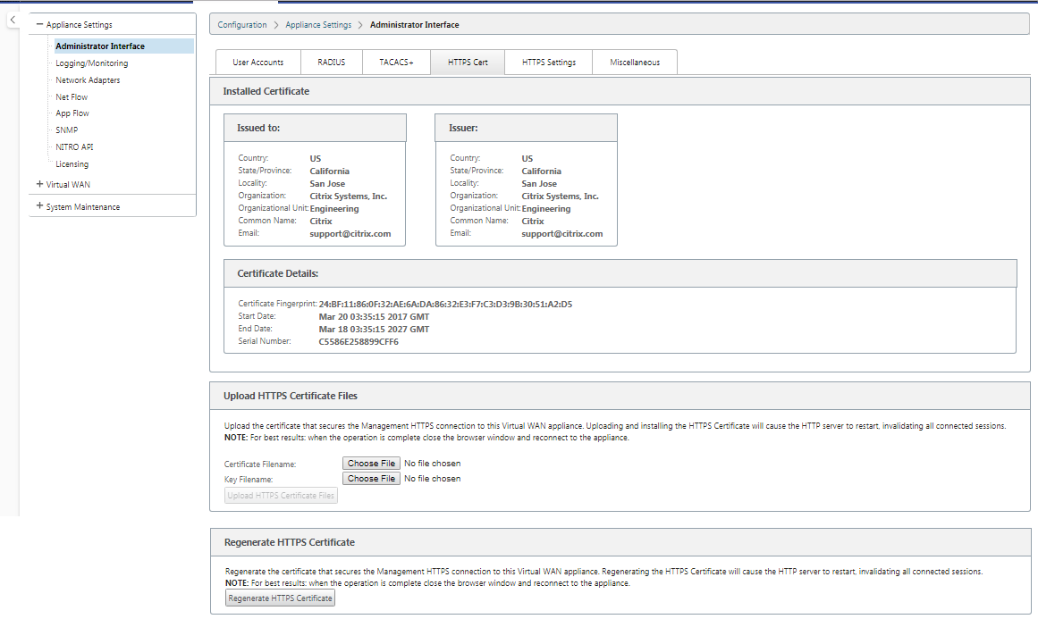
Task: Click the Issued to organization Citrix Systems, Inc.
Action: point(348,197)
